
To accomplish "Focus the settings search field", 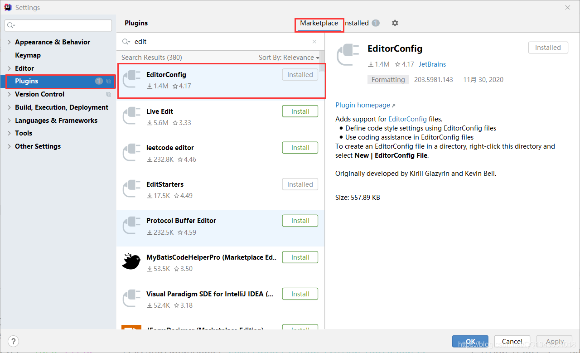I will click(58, 25).
